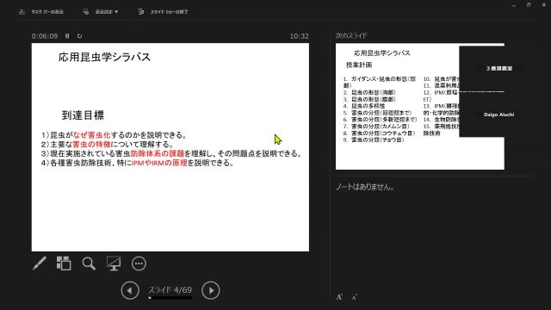551x310 pixels.
Task: Click the elapsed time 0:06:09
Action: click(x=45, y=36)
